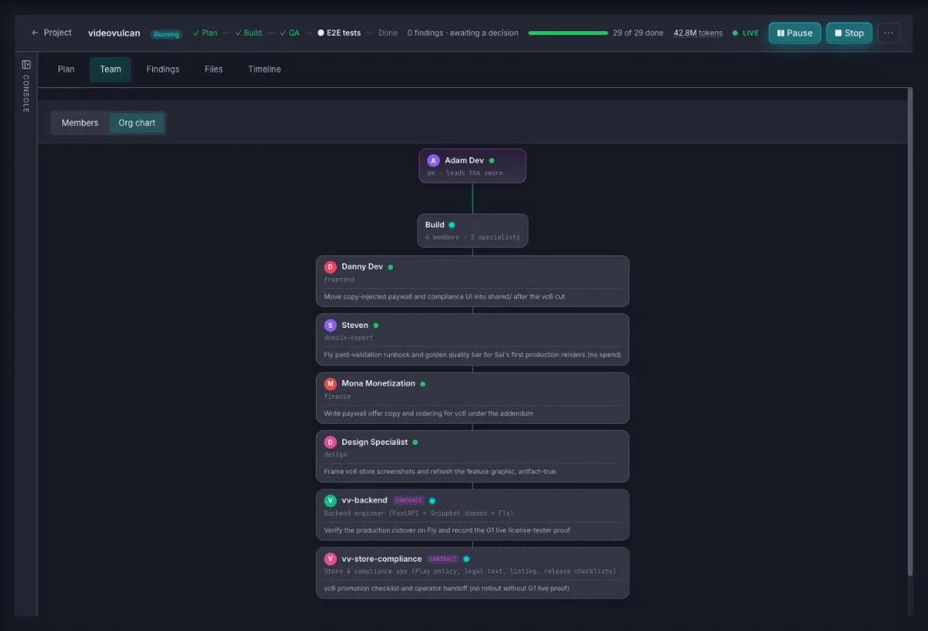The image size is (928, 631).
Task: Click Design Specialist's pink avatar icon
Action: pyautogui.click(x=330, y=442)
